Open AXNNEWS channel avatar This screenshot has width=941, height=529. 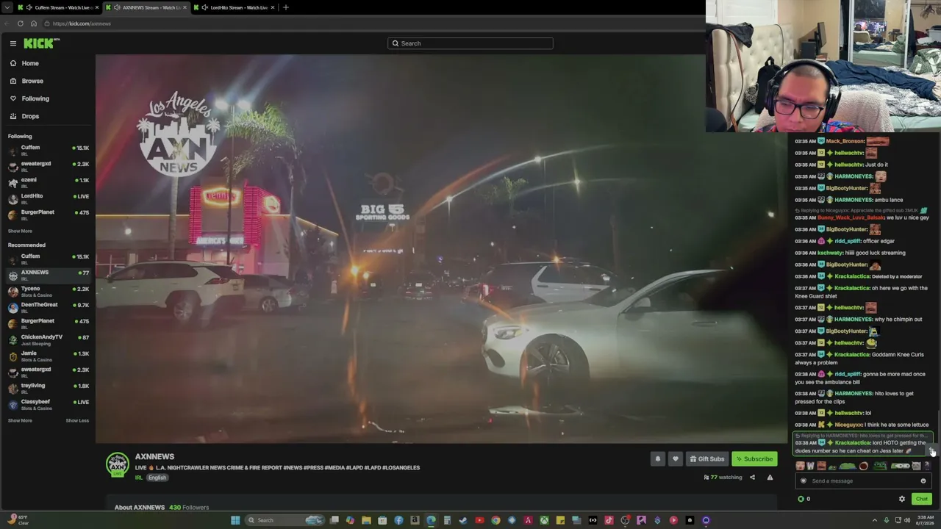click(117, 465)
